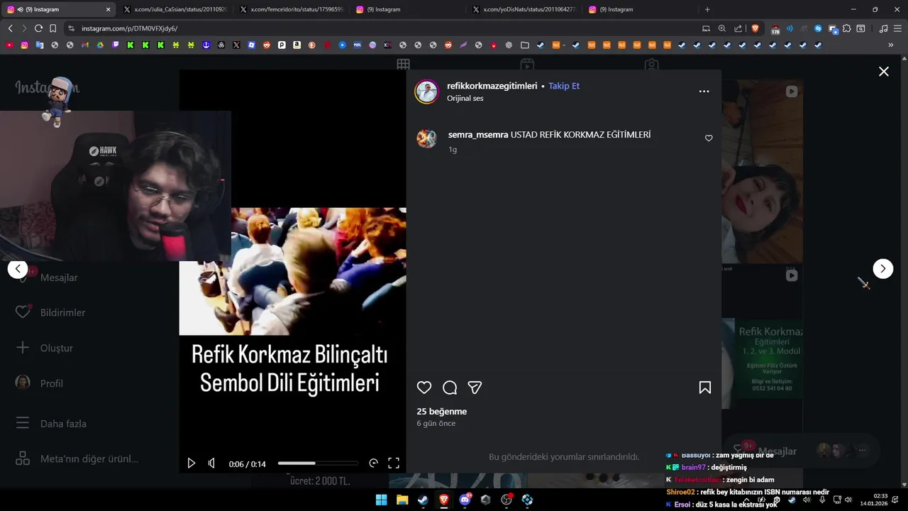Open the taskbar clock showing 02:33
Viewport: 908px width, 511px height.
pos(874,500)
